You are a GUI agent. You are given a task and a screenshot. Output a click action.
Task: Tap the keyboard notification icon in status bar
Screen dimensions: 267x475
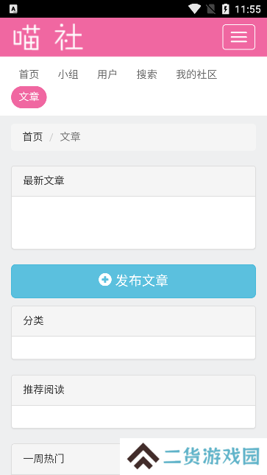(13, 9)
